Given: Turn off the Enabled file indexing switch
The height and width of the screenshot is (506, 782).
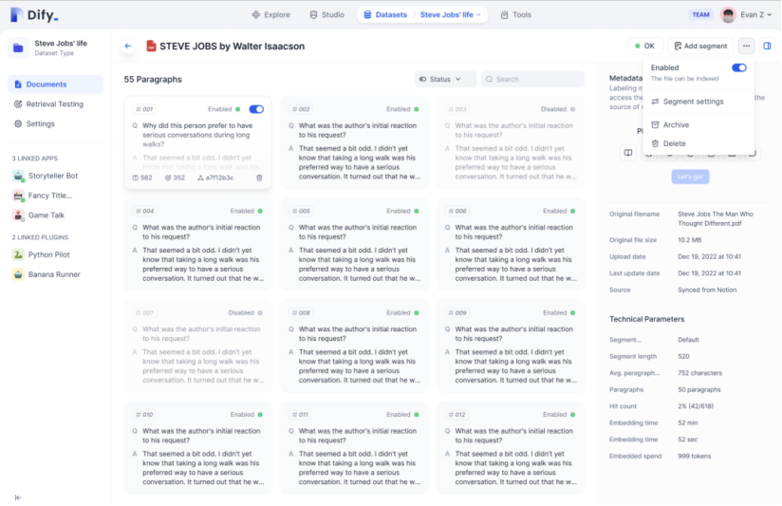Looking at the screenshot, I should pyautogui.click(x=738, y=67).
